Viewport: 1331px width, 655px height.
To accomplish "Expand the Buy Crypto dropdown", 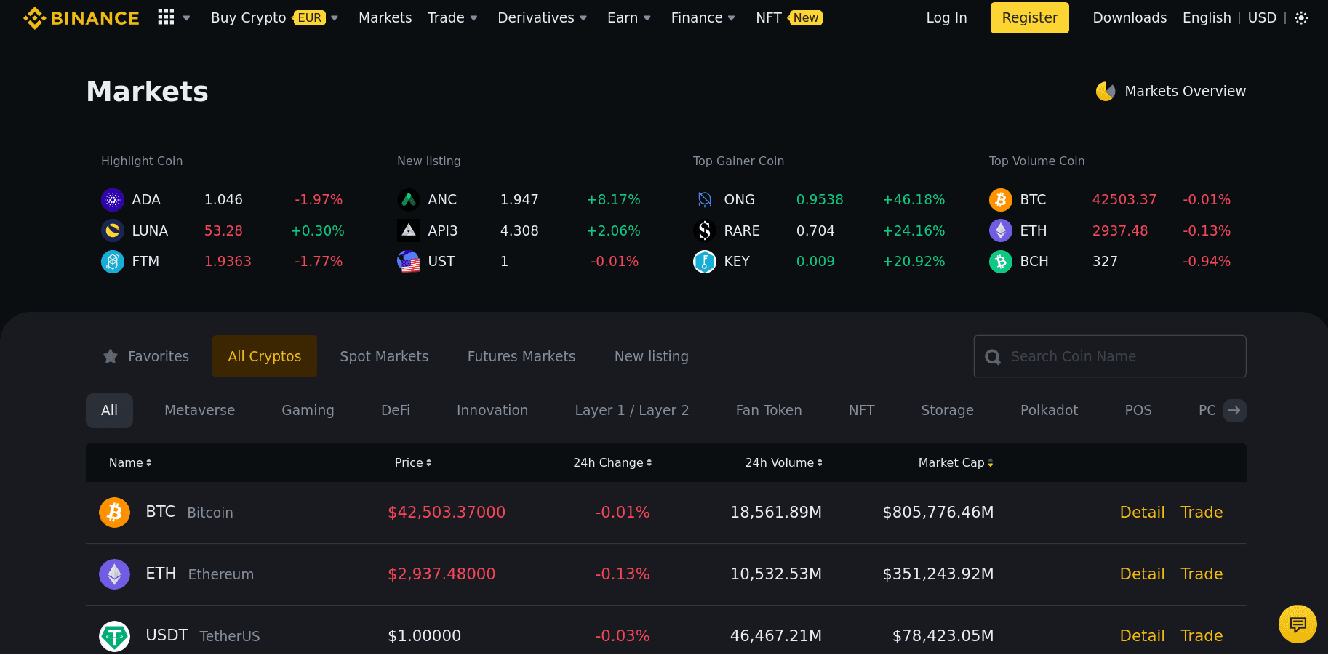I will click(x=335, y=18).
